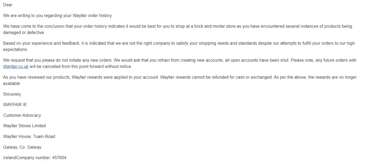This screenshot has height=163, width=368.
Task: Click the text "damaged or defective"
Action: pos(24,33)
